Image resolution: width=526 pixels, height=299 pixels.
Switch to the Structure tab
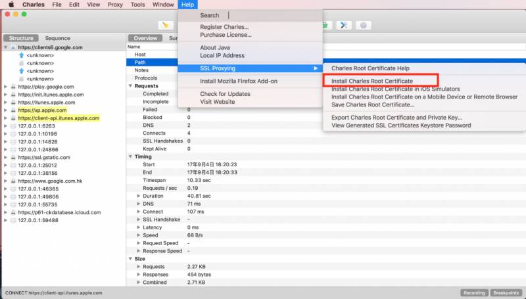click(x=21, y=38)
